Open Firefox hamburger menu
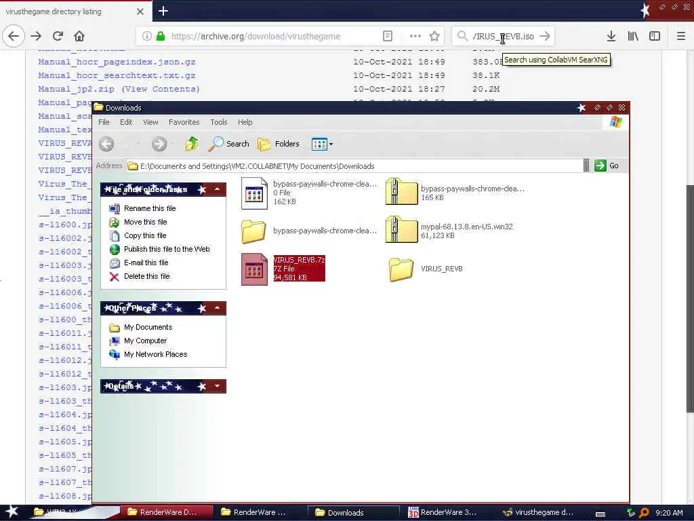694x521 pixels. click(680, 36)
